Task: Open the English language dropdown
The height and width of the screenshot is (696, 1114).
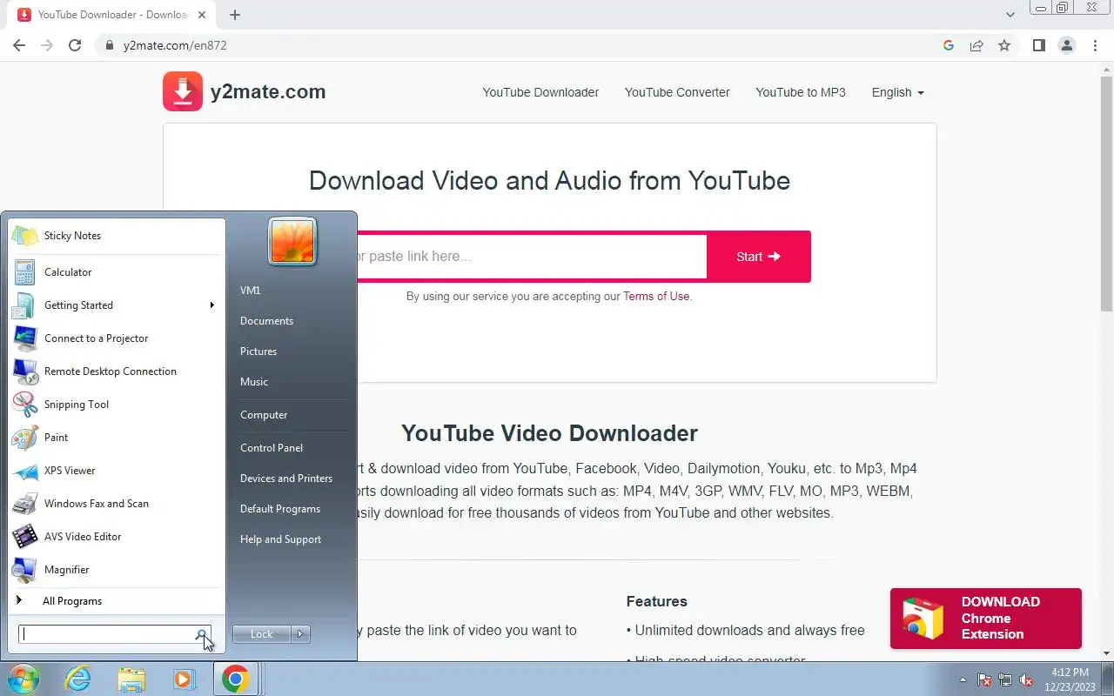Action: pyautogui.click(x=897, y=92)
